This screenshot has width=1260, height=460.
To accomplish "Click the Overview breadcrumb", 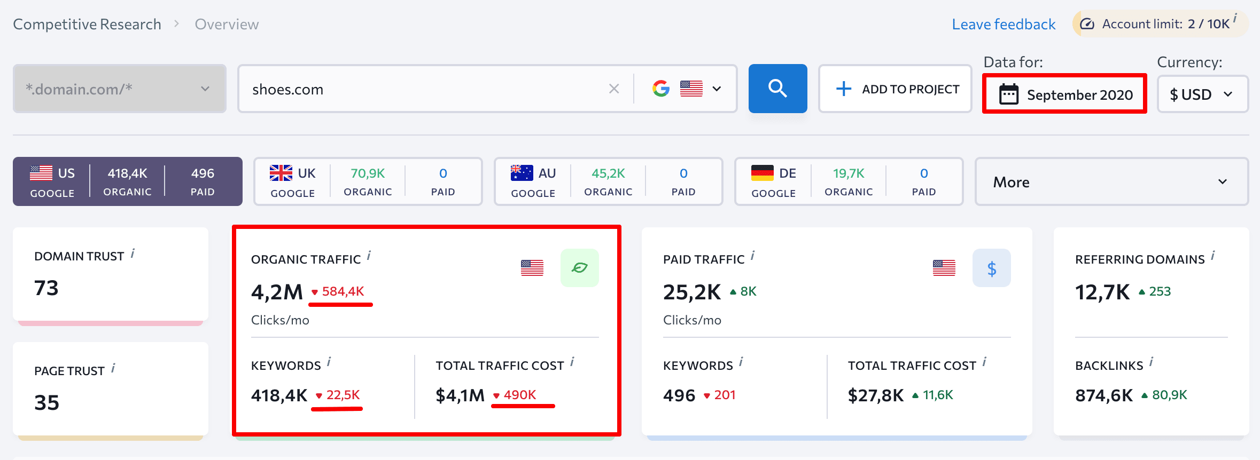I will point(227,24).
